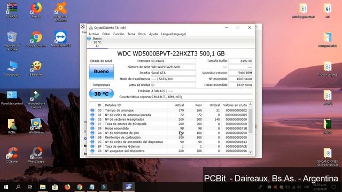Click the SMART list scrollbar down arrow
The width and height of the screenshot is (342, 192).
coord(251,152)
